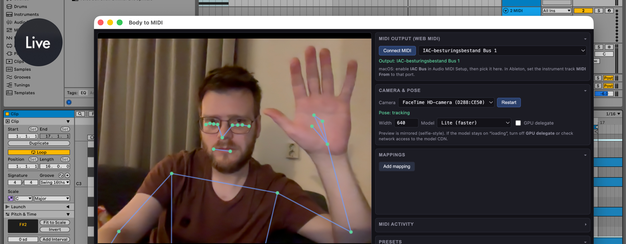Image resolution: width=626 pixels, height=244 pixels.
Task: Click the gray record-dot button above the C field
Action: [x=609, y=47]
